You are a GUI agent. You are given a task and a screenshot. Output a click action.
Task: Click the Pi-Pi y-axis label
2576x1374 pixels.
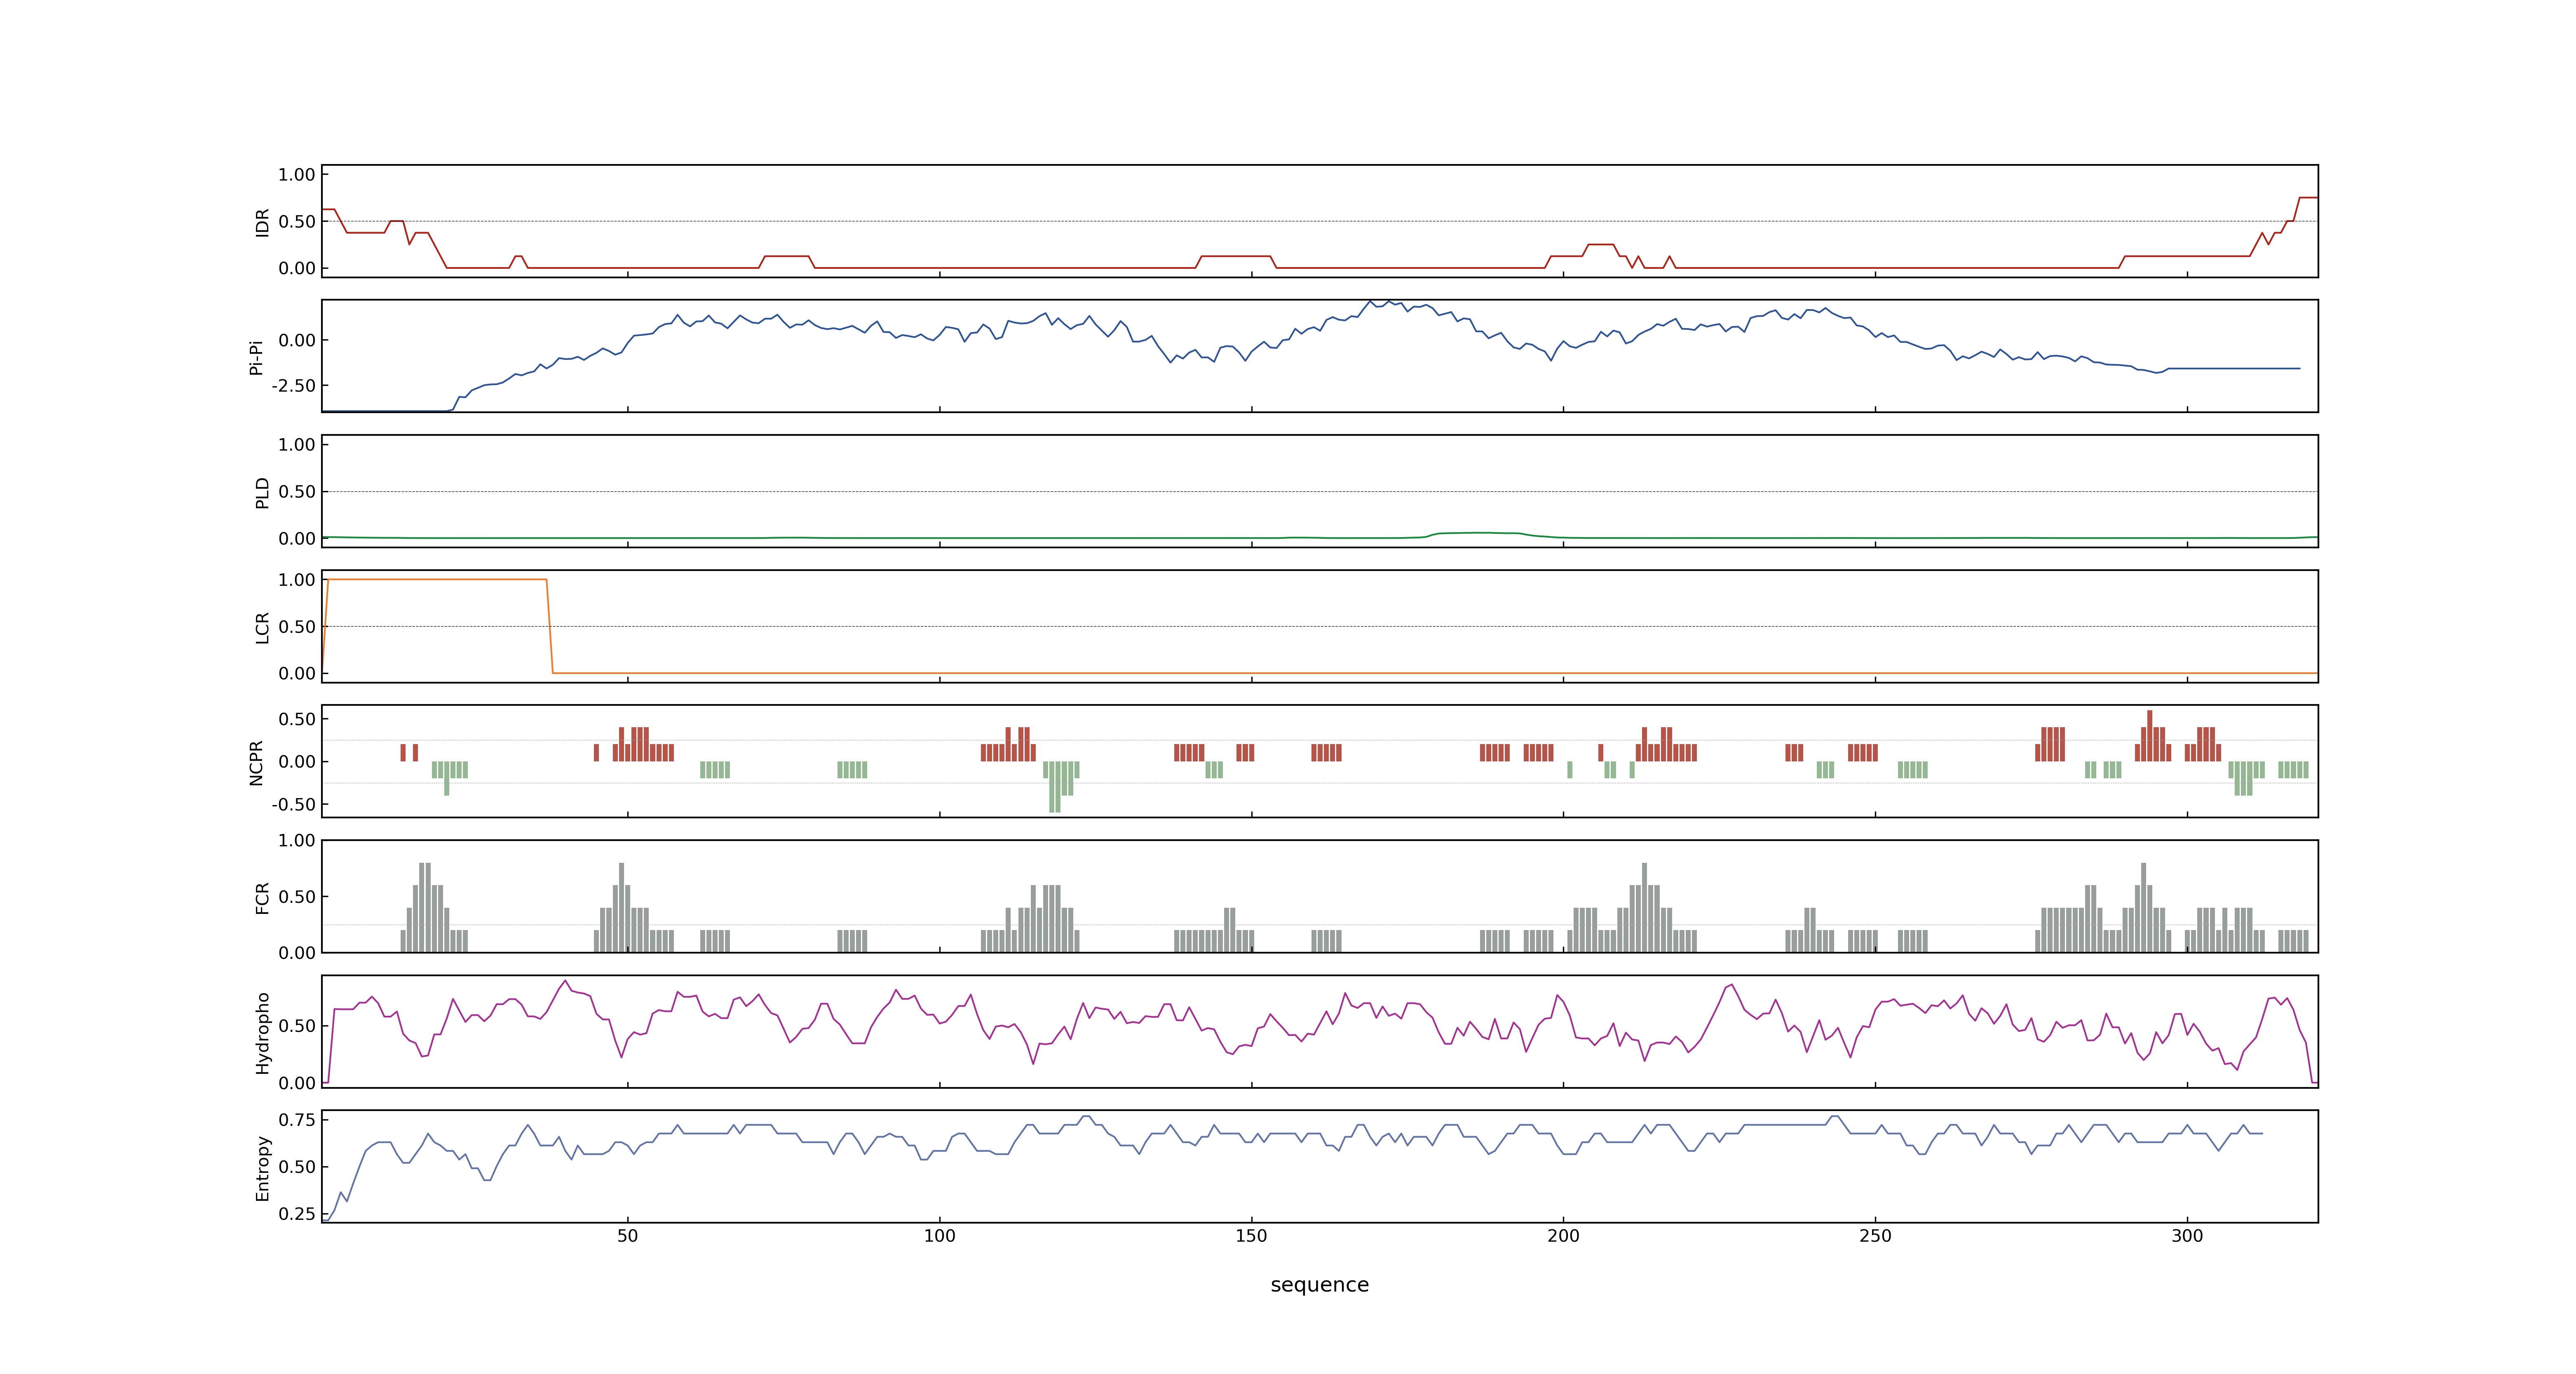pyautogui.click(x=256, y=357)
